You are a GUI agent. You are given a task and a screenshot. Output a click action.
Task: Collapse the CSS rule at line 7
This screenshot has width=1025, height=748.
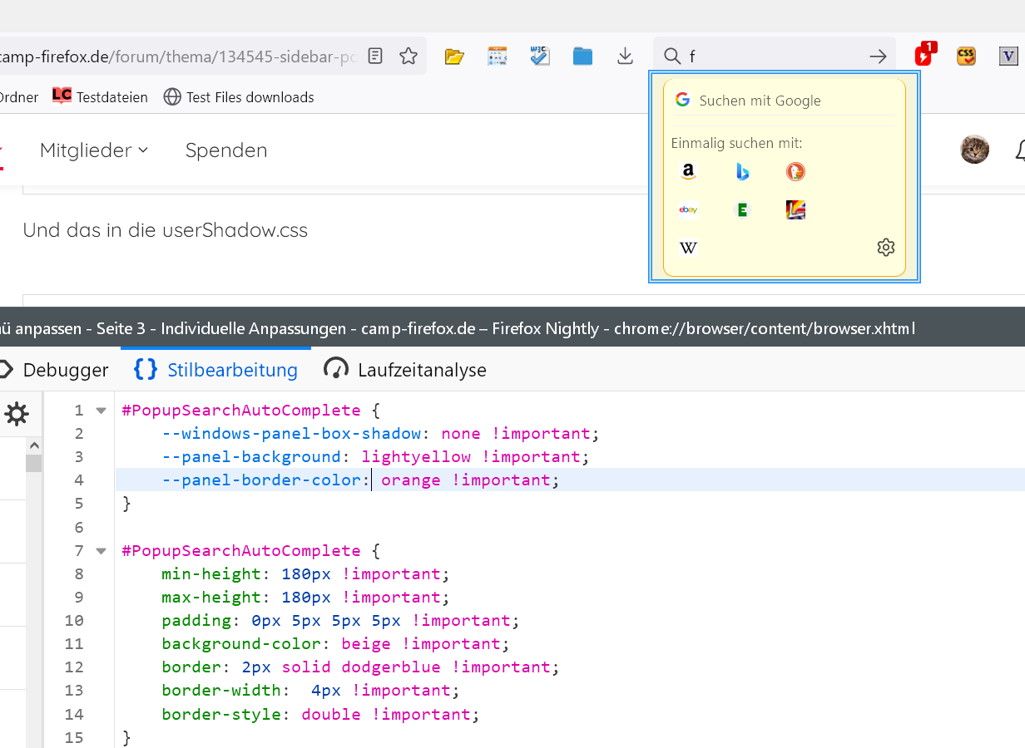[102, 551]
